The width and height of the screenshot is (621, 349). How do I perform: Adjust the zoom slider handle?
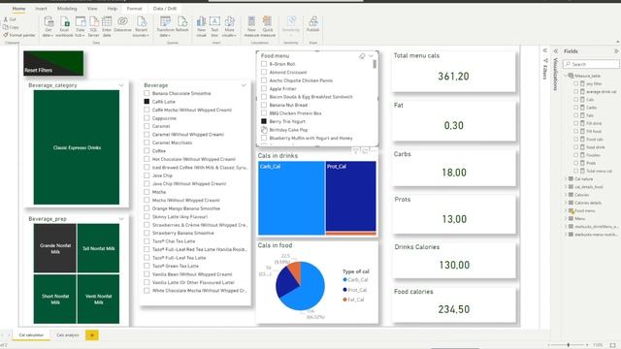coord(568,345)
